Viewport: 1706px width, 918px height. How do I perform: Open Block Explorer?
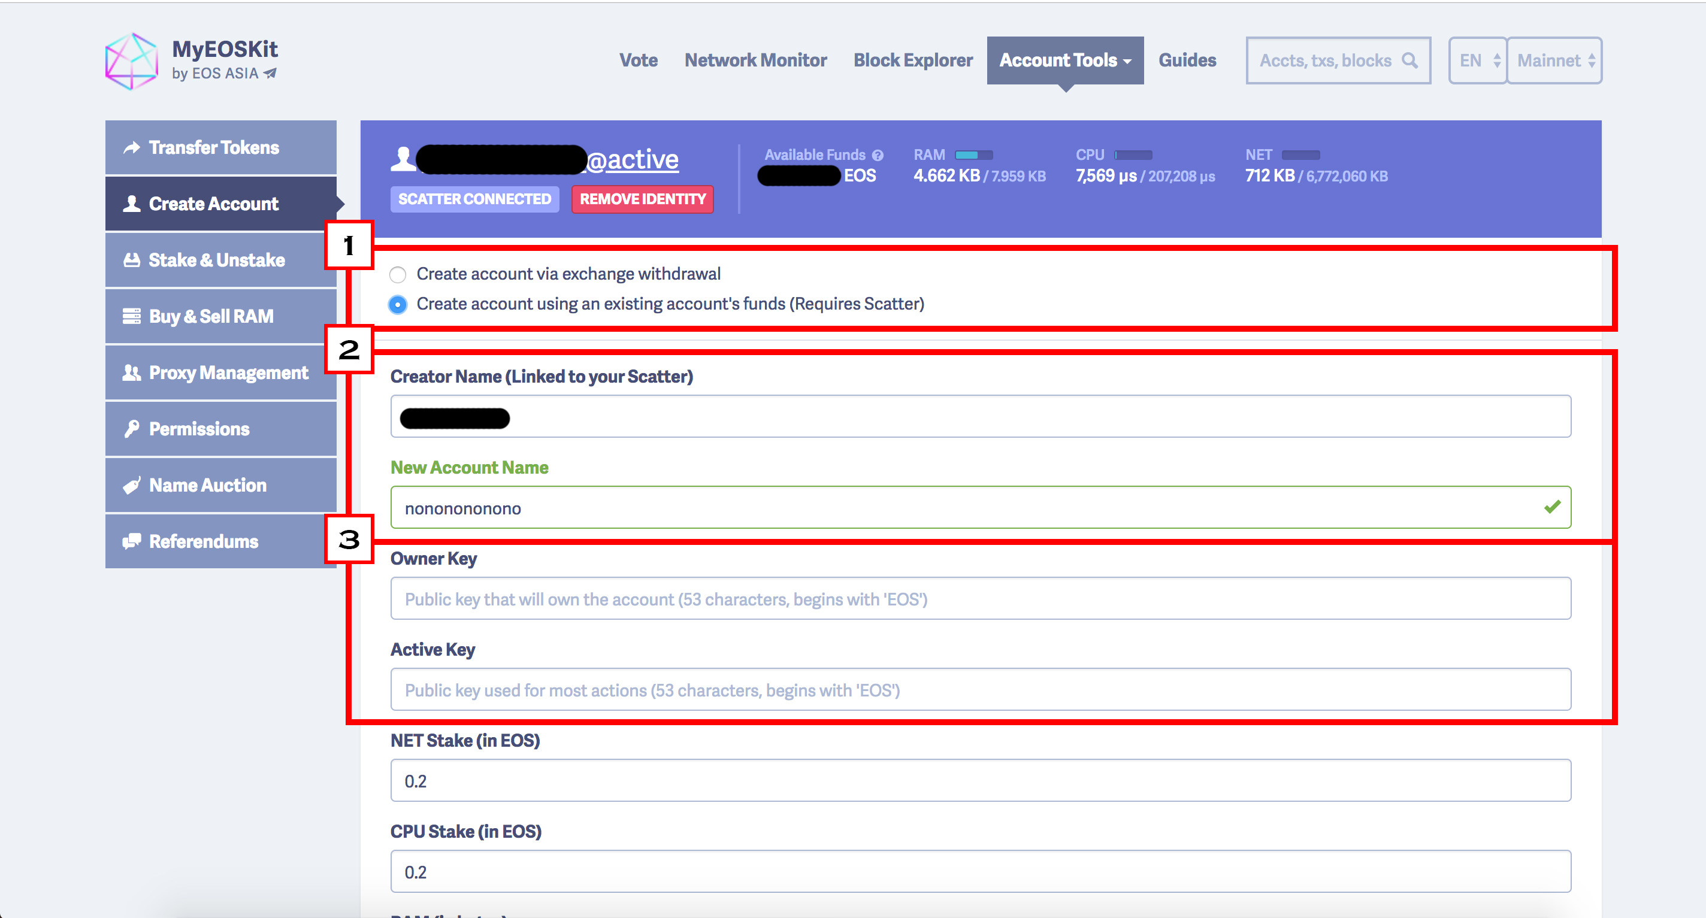(x=914, y=60)
